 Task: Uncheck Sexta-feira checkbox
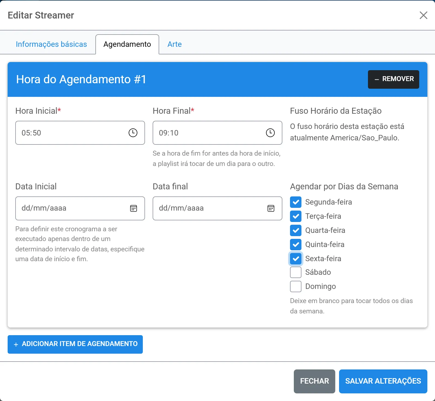tap(296, 259)
